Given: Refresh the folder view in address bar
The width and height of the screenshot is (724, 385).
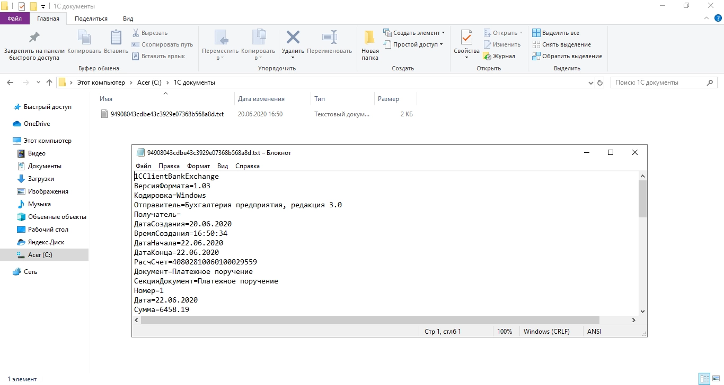Looking at the screenshot, I should coord(600,82).
